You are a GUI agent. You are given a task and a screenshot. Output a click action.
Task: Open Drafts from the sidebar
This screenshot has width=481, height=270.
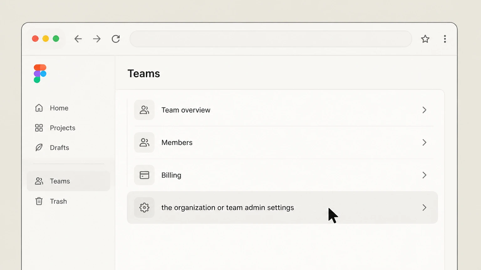(59, 147)
